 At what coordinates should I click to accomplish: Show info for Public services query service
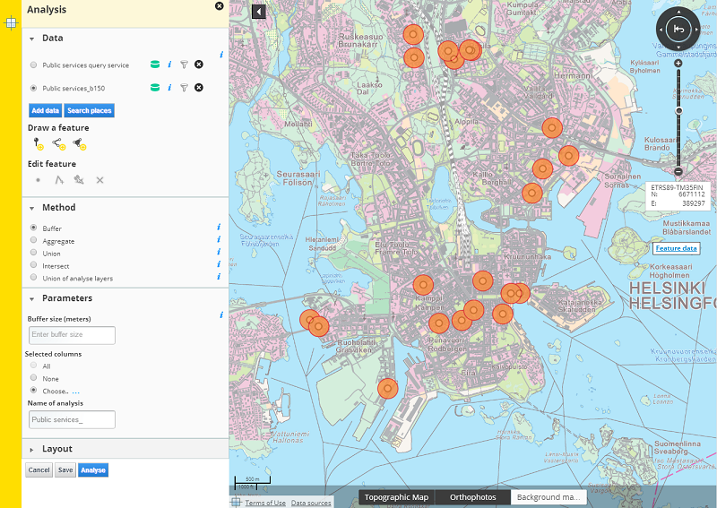pyautogui.click(x=169, y=65)
